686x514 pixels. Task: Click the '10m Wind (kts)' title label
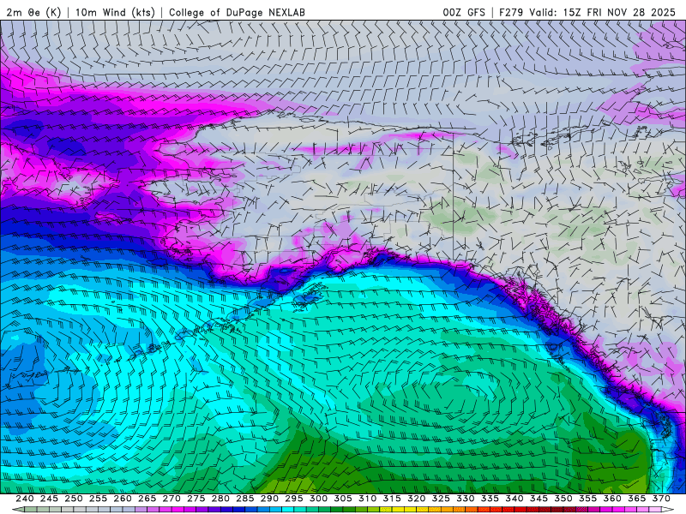coord(115,12)
